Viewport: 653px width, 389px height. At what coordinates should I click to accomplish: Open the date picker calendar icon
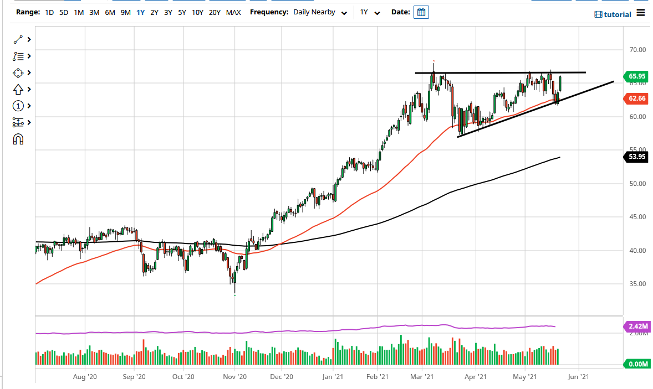(x=421, y=12)
